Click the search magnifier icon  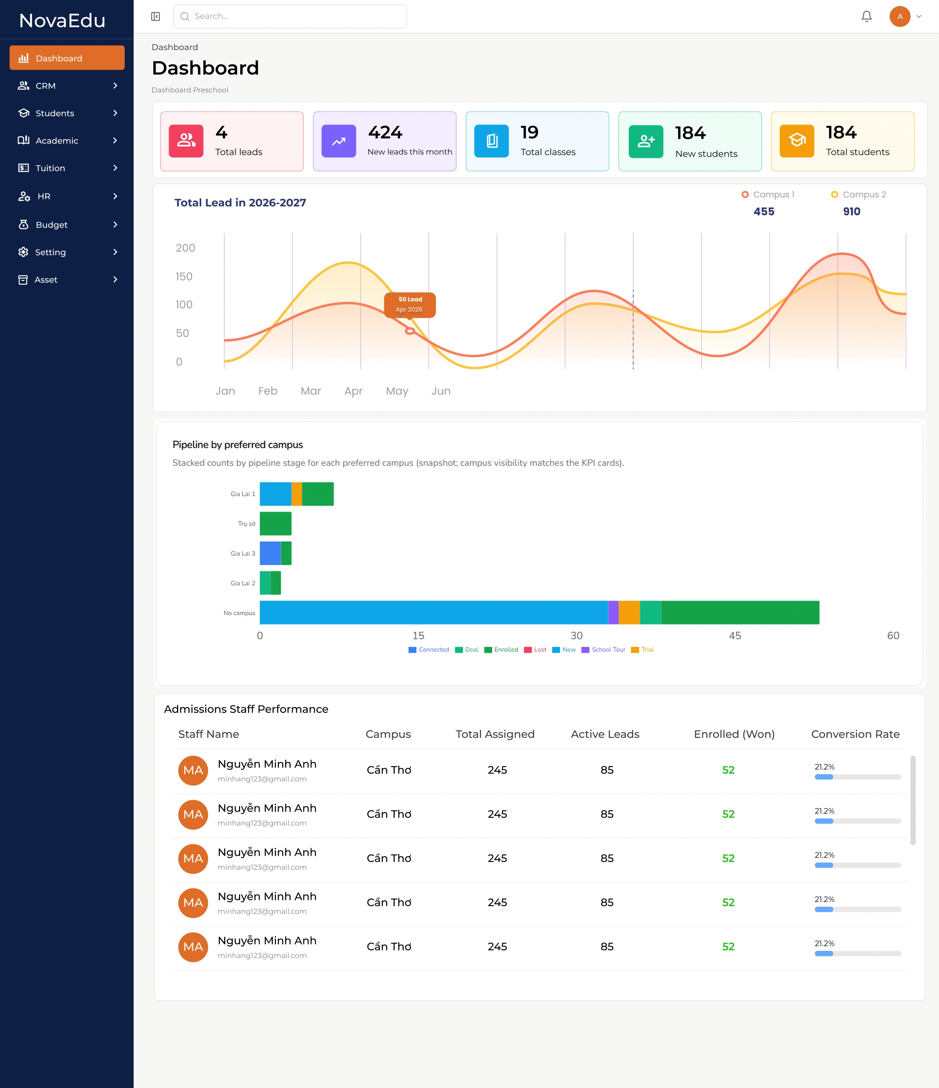(x=185, y=16)
